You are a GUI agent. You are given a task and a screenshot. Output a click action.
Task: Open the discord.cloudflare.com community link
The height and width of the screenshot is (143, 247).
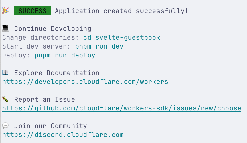(63, 135)
